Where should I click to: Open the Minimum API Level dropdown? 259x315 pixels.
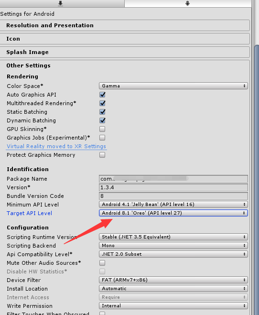click(173, 205)
